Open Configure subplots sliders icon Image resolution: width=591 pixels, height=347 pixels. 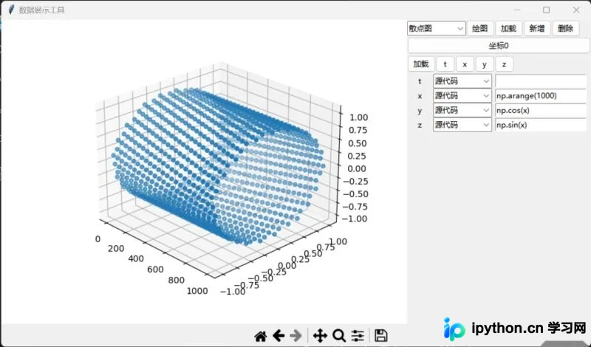(358, 335)
